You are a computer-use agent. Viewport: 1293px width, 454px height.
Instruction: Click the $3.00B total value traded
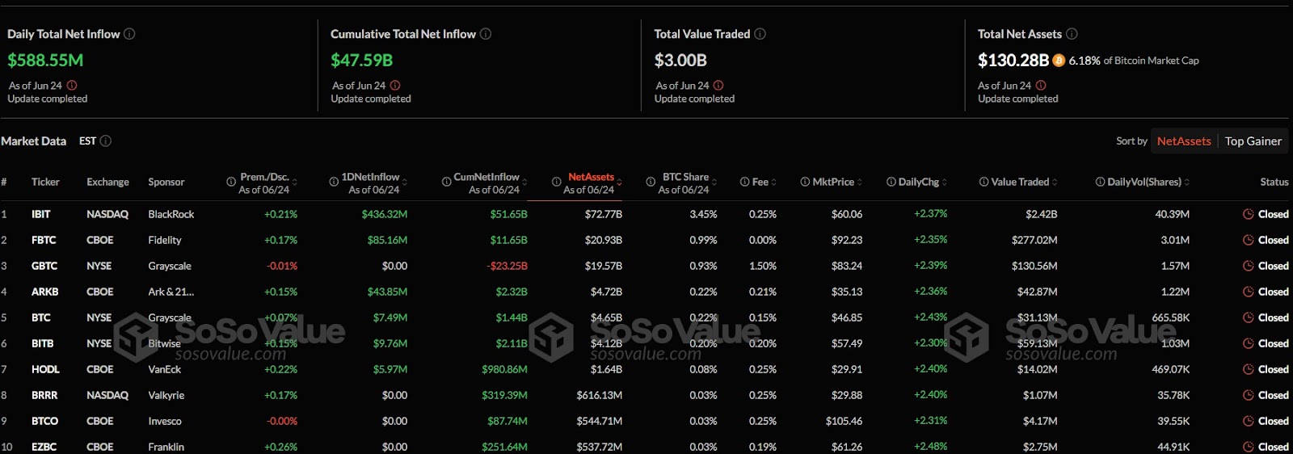click(680, 60)
